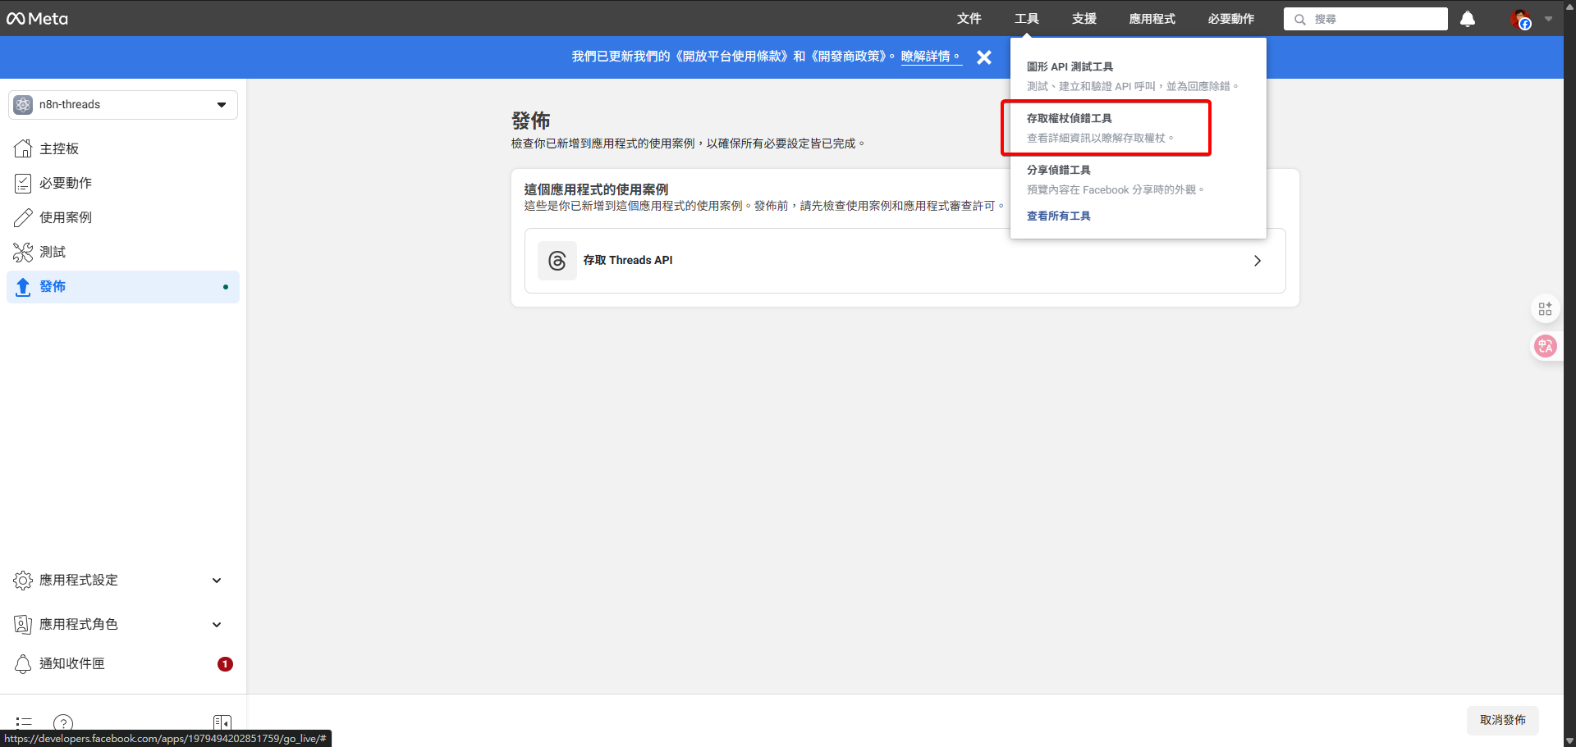
Task: Click the question mark help icon
Action: pyautogui.click(x=63, y=722)
